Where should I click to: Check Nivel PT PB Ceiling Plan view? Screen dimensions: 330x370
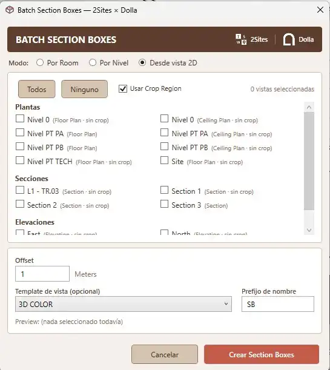tap(164, 147)
